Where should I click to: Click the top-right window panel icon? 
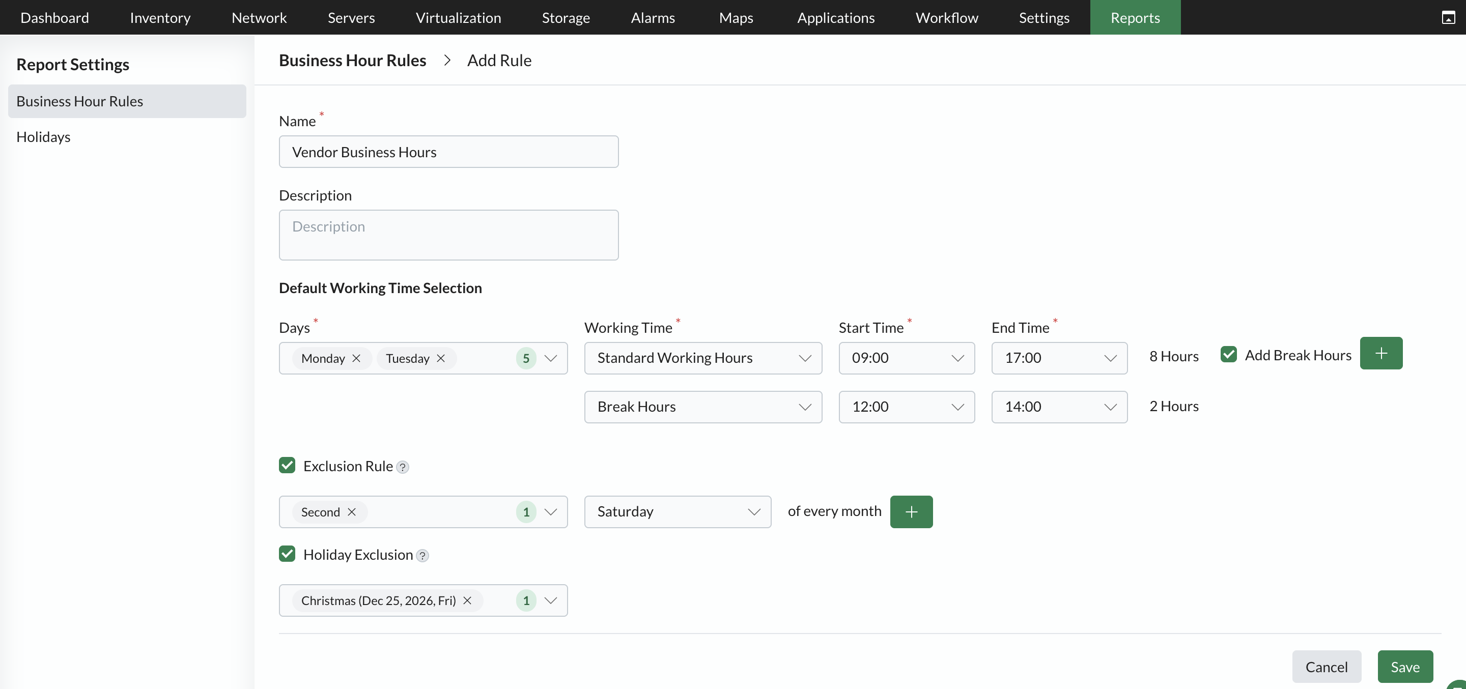point(1448,18)
